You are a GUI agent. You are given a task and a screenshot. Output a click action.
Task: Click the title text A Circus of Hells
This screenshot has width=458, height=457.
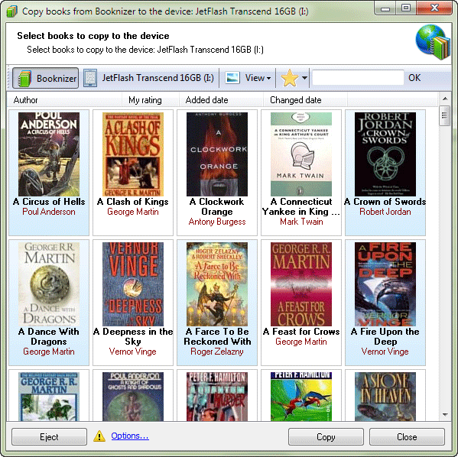(49, 202)
